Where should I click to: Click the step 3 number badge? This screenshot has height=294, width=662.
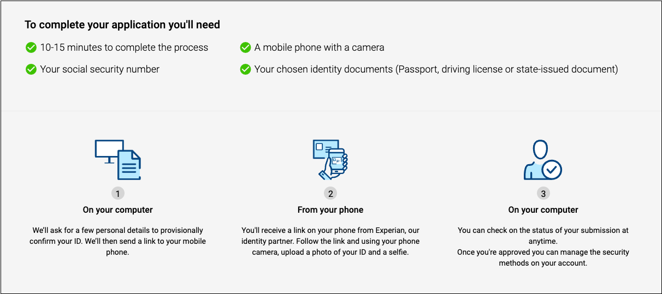543,193
